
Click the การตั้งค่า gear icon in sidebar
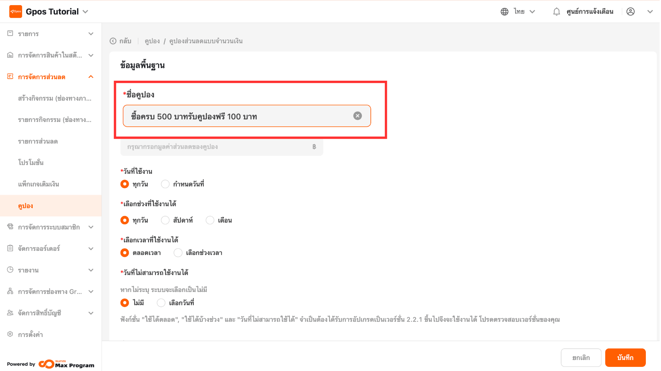(10, 334)
